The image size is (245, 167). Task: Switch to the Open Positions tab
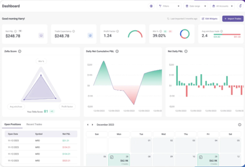[13, 124]
